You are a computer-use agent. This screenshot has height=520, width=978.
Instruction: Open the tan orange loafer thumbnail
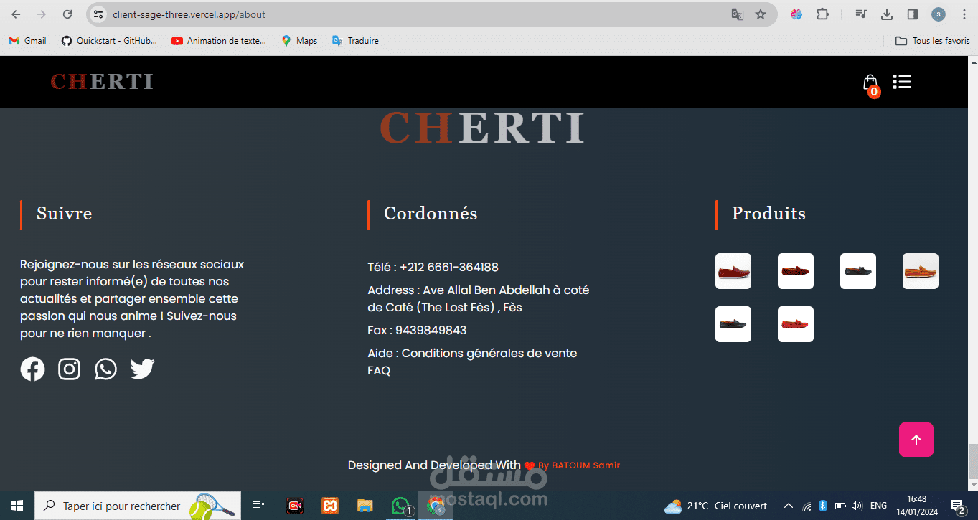(x=921, y=271)
